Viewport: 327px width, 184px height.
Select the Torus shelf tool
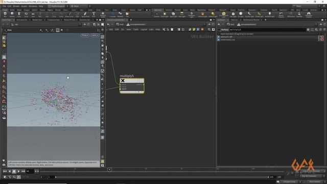tap(26, 14)
